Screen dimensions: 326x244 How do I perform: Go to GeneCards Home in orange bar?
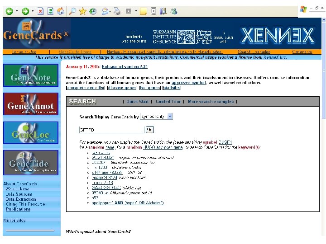click(75, 52)
